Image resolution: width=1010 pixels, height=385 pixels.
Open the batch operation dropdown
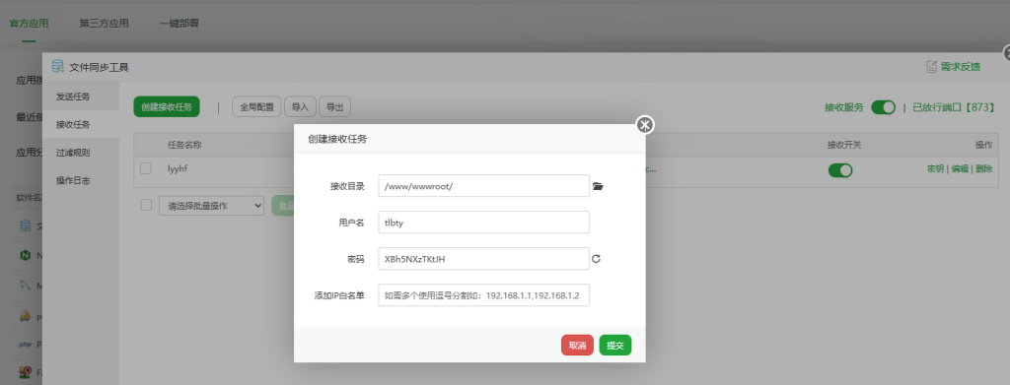point(211,206)
